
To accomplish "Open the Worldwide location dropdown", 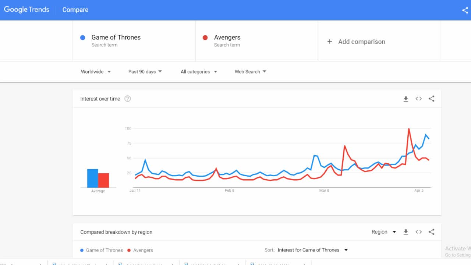I will 96,71.
